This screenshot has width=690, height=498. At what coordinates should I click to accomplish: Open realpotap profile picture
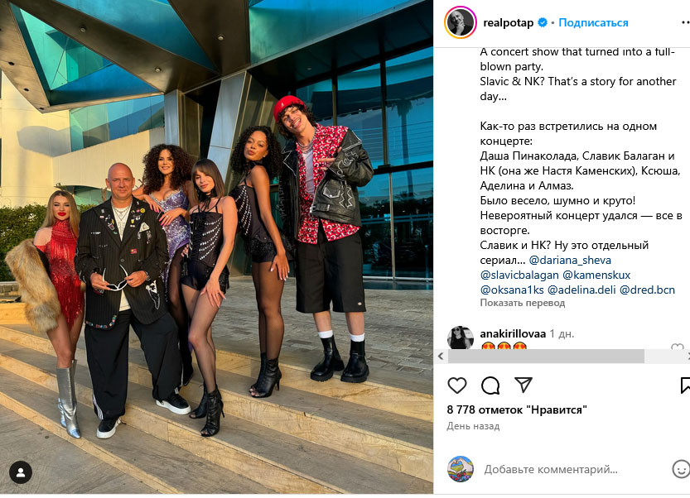pyautogui.click(x=461, y=22)
